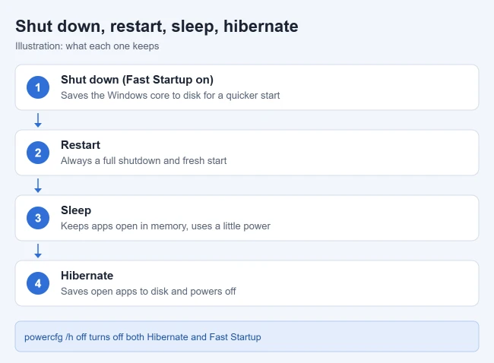Click circle badge 1 beside Shut down

[x=38, y=87]
